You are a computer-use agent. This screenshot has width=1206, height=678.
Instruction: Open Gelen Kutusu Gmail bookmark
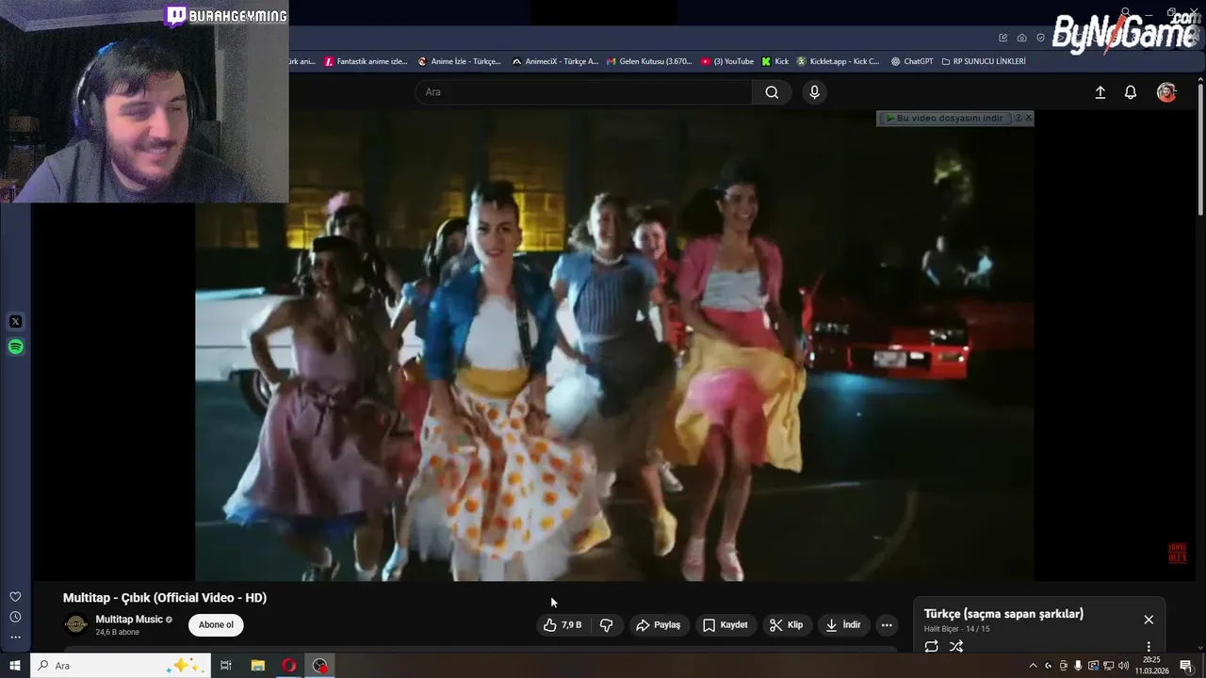[649, 61]
